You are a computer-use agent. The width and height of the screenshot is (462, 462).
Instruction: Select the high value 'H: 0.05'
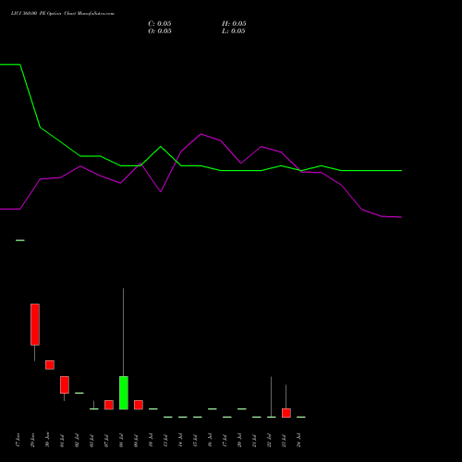click(234, 24)
